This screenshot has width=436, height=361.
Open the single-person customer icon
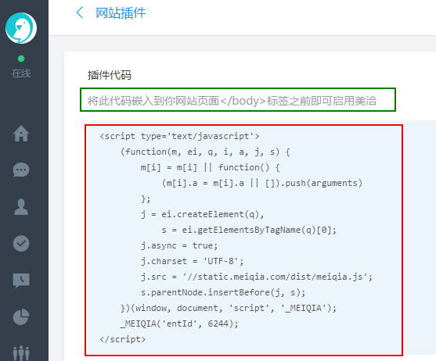21,207
